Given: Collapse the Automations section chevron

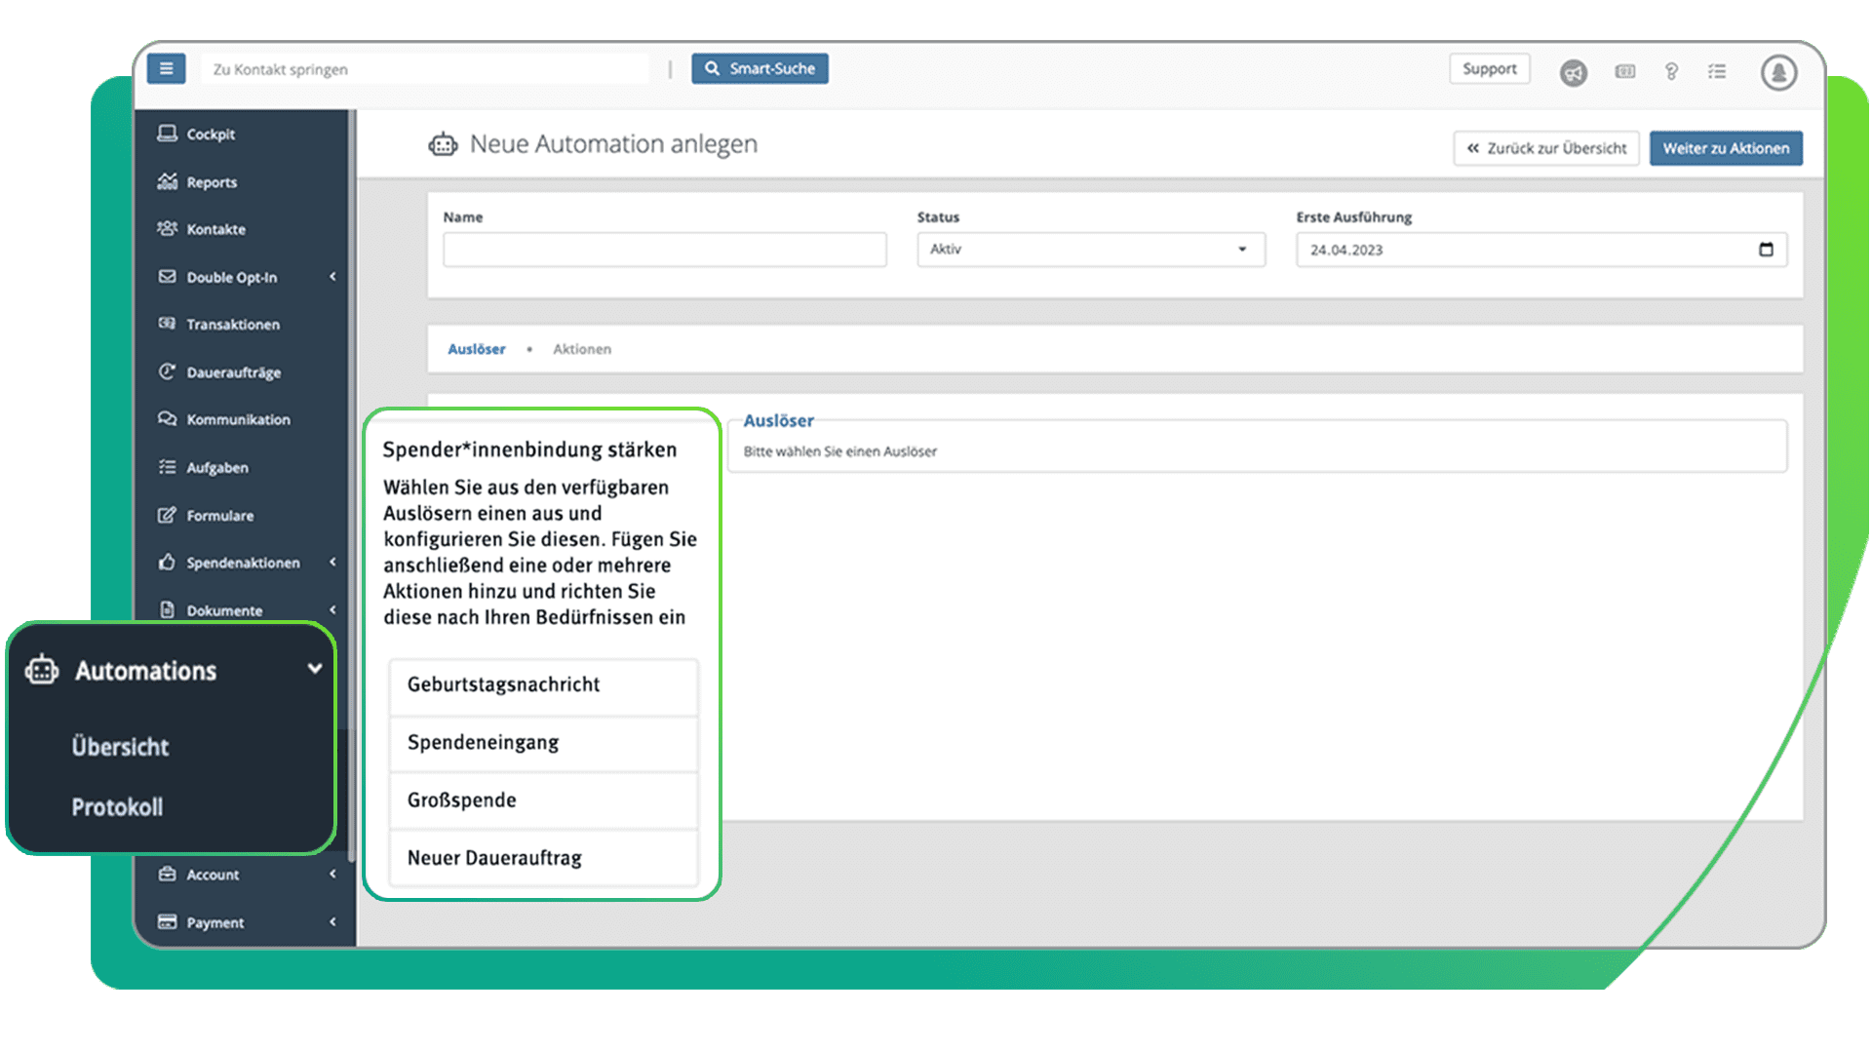Looking at the screenshot, I should (x=314, y=669).
